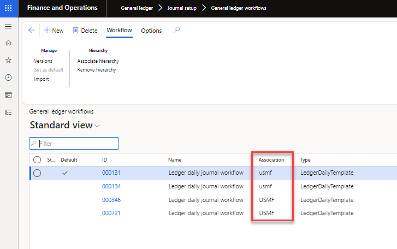Switch to the Workflow tab
397x249 pixels.
click(x=119, y=31)
